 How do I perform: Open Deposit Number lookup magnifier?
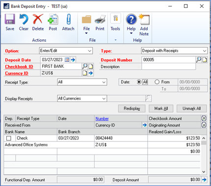tap(199, 60)
